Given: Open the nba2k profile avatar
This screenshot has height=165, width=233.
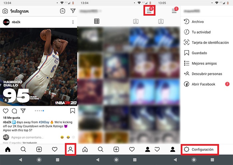Looking at the screenshot, I should [6, 22].
